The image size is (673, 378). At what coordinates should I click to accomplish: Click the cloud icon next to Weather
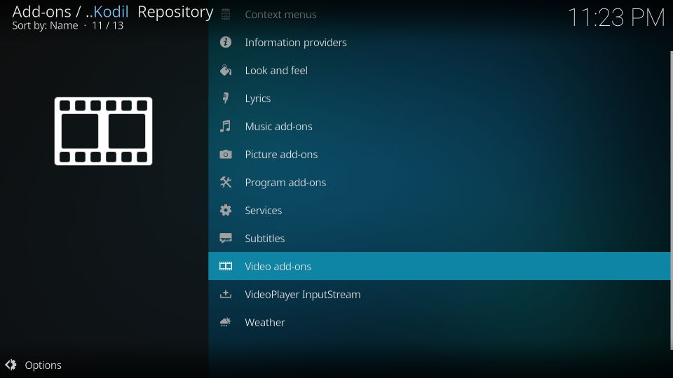pos(225,322)
